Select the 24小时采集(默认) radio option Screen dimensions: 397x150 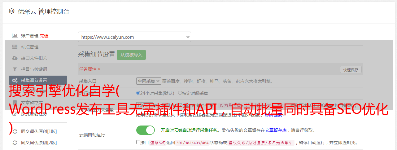(x=138, y=93)
